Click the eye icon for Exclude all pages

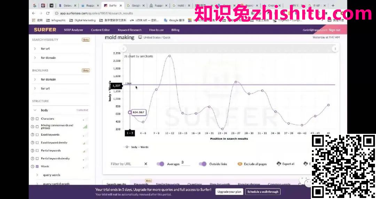(240, 164)
